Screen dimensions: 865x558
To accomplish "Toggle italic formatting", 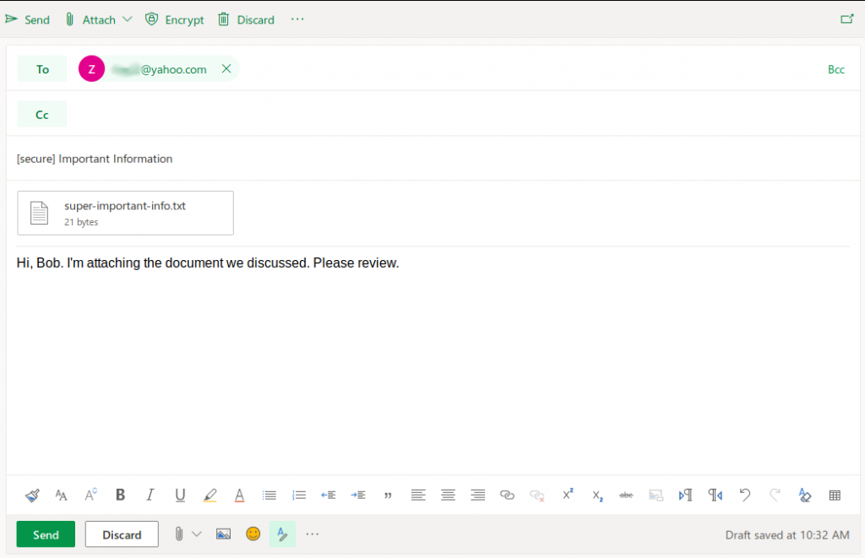I will click(x=150, y=496).
